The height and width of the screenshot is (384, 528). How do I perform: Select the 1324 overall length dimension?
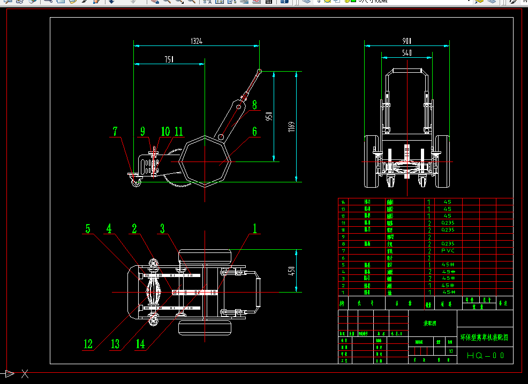click(x=197, y=41)
